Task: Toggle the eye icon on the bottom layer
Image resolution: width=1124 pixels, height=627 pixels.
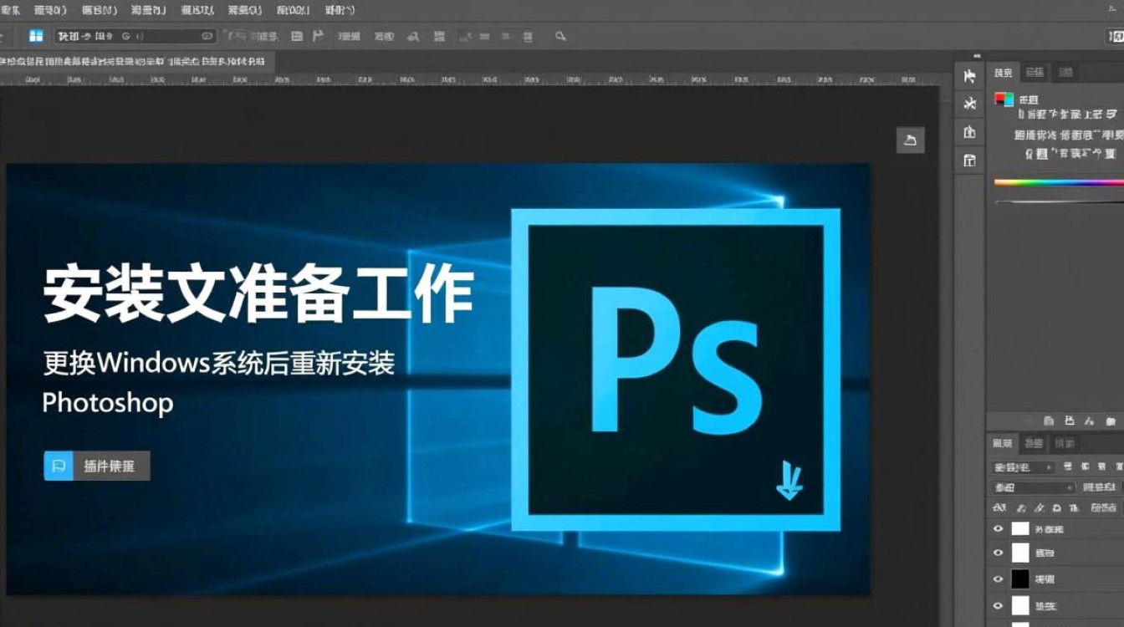Action: 999,605
